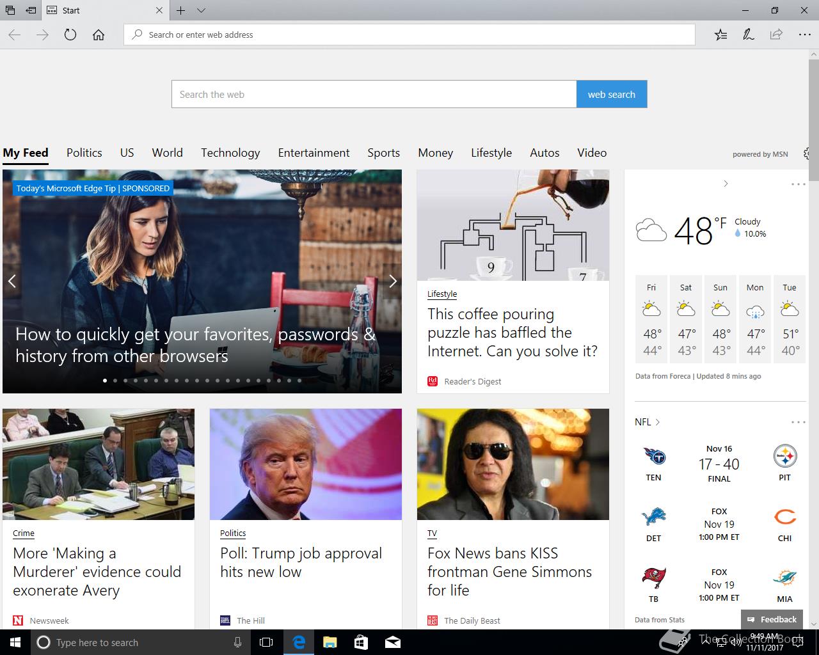
Task: Click the Chicago Bears logo
Action: click(785, 517)
